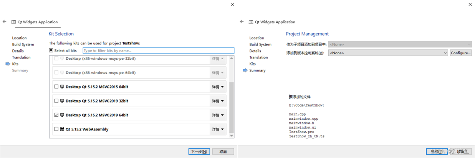Click the WebAssembly kit icon
475x158 pixels.
click(62, 129)
